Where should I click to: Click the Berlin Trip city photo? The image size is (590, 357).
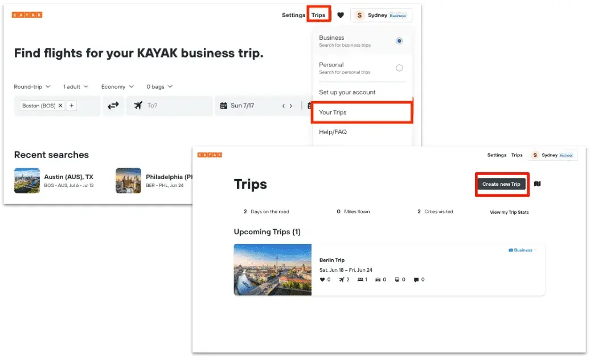pyautogui.click(x=273, y=270)
